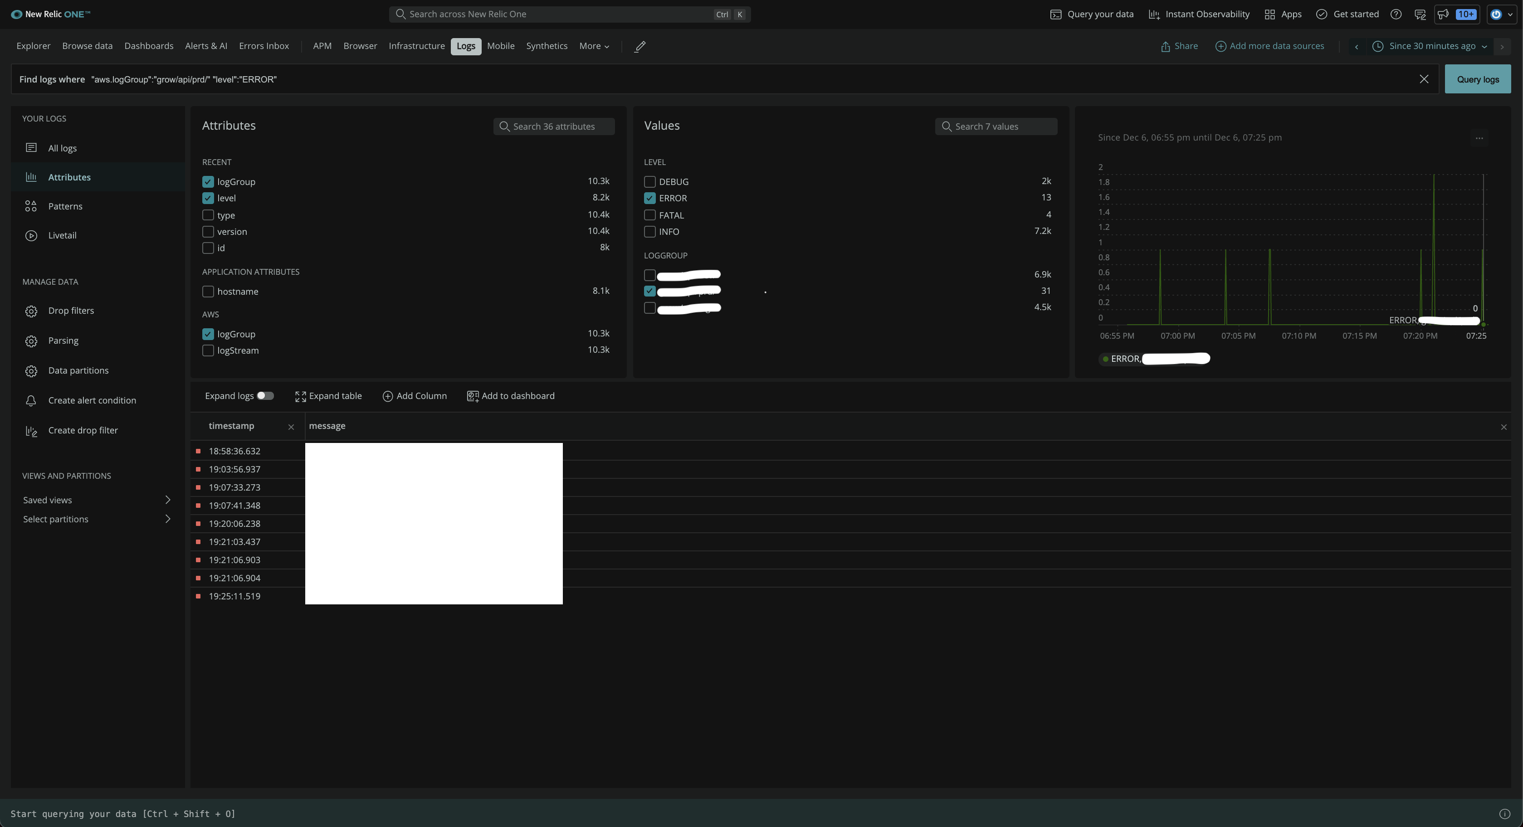The image size is (1523, 827).
Task: Open Errors Inbox tab
Action: (x=264, y=46)
